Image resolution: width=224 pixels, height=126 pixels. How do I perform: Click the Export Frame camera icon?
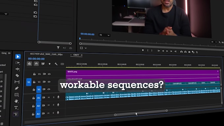[189, 52]
